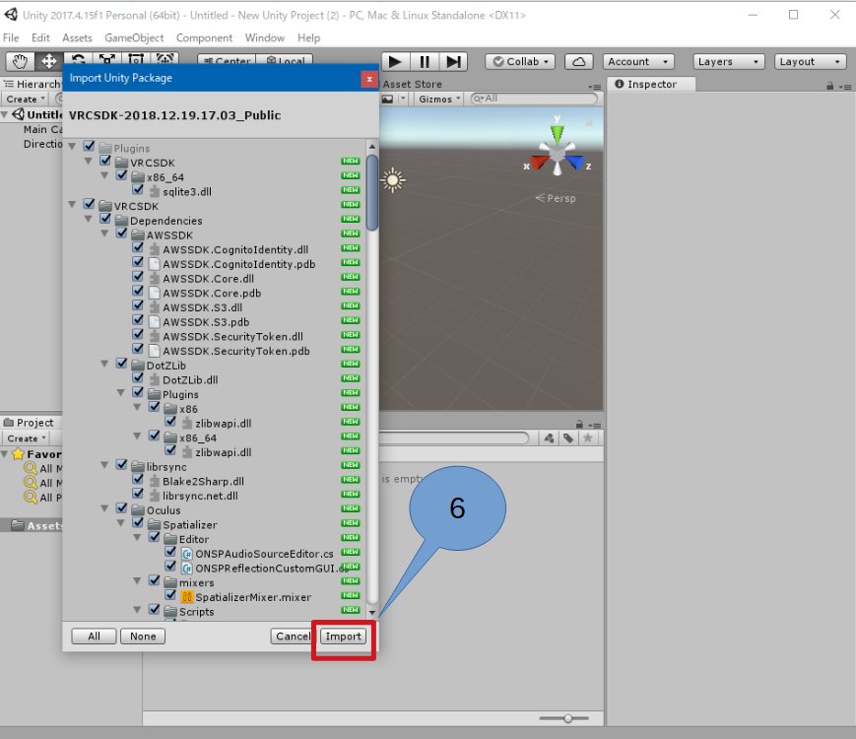Open the GameObject menu
Viewport: 856px width, 739px height.
pyautogui.click(x=134, y=37)
